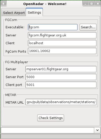This screenshot has height=139, width=101.
Task: Click the FgCom Ports label
Action: tap(16, 51)
